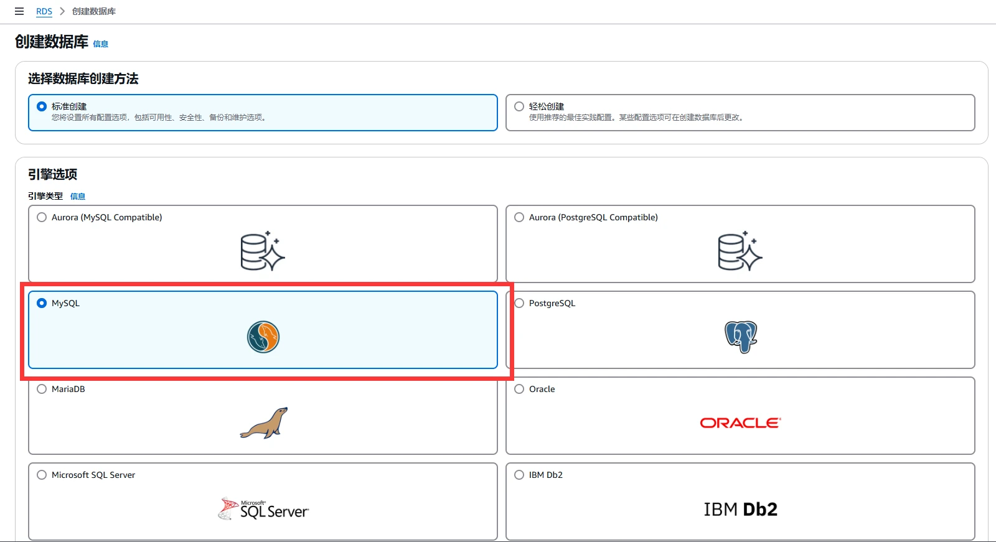Click the Oracle label text
Image resolution: width=996 pixels, height=542 pixels.
coord(542,389)
